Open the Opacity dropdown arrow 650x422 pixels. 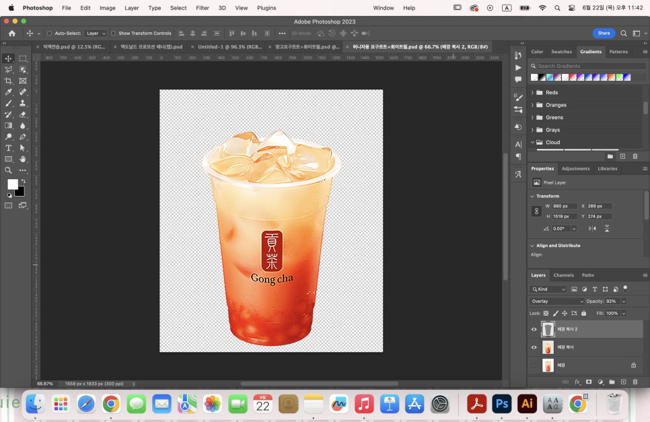624,302
